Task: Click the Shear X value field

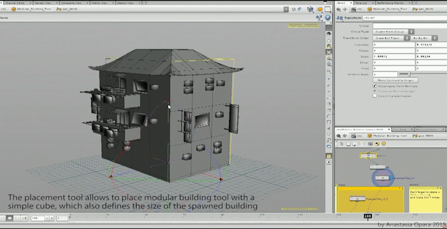Action: pyautogui.click(x=394, y=63)
